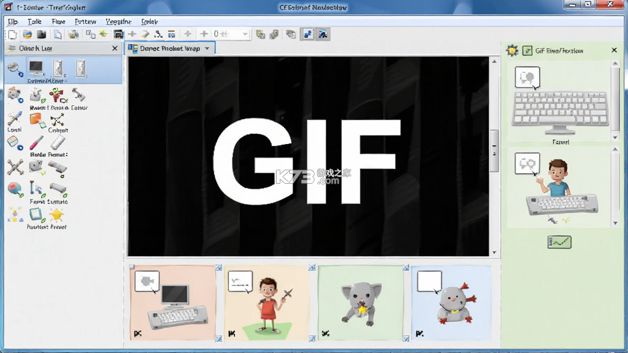Select the orange folder with green document icon
The height and width of the screenshot is (353, 628).
click(x=37, y=121)
